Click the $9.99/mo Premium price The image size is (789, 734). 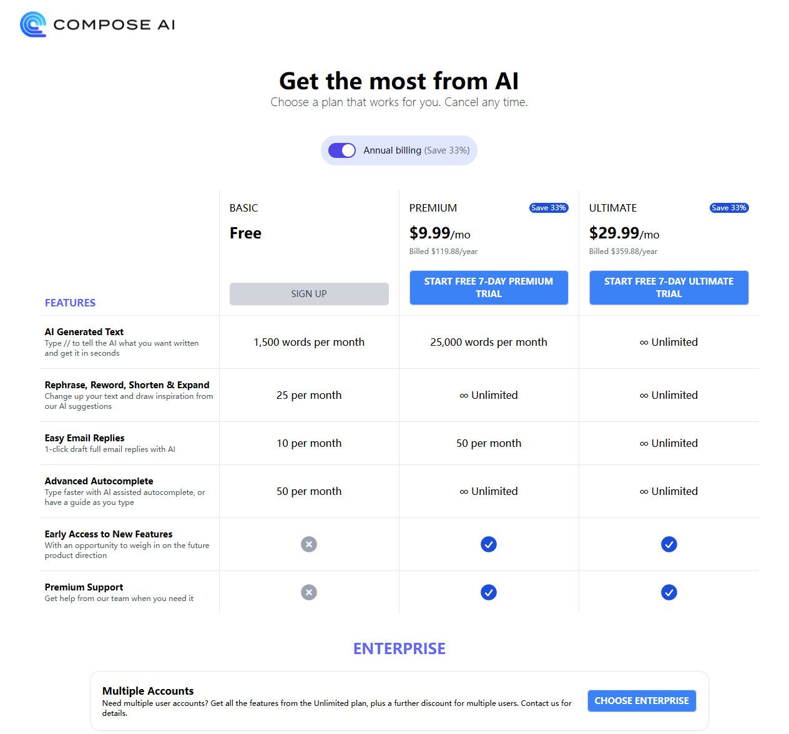coord(440,233)
